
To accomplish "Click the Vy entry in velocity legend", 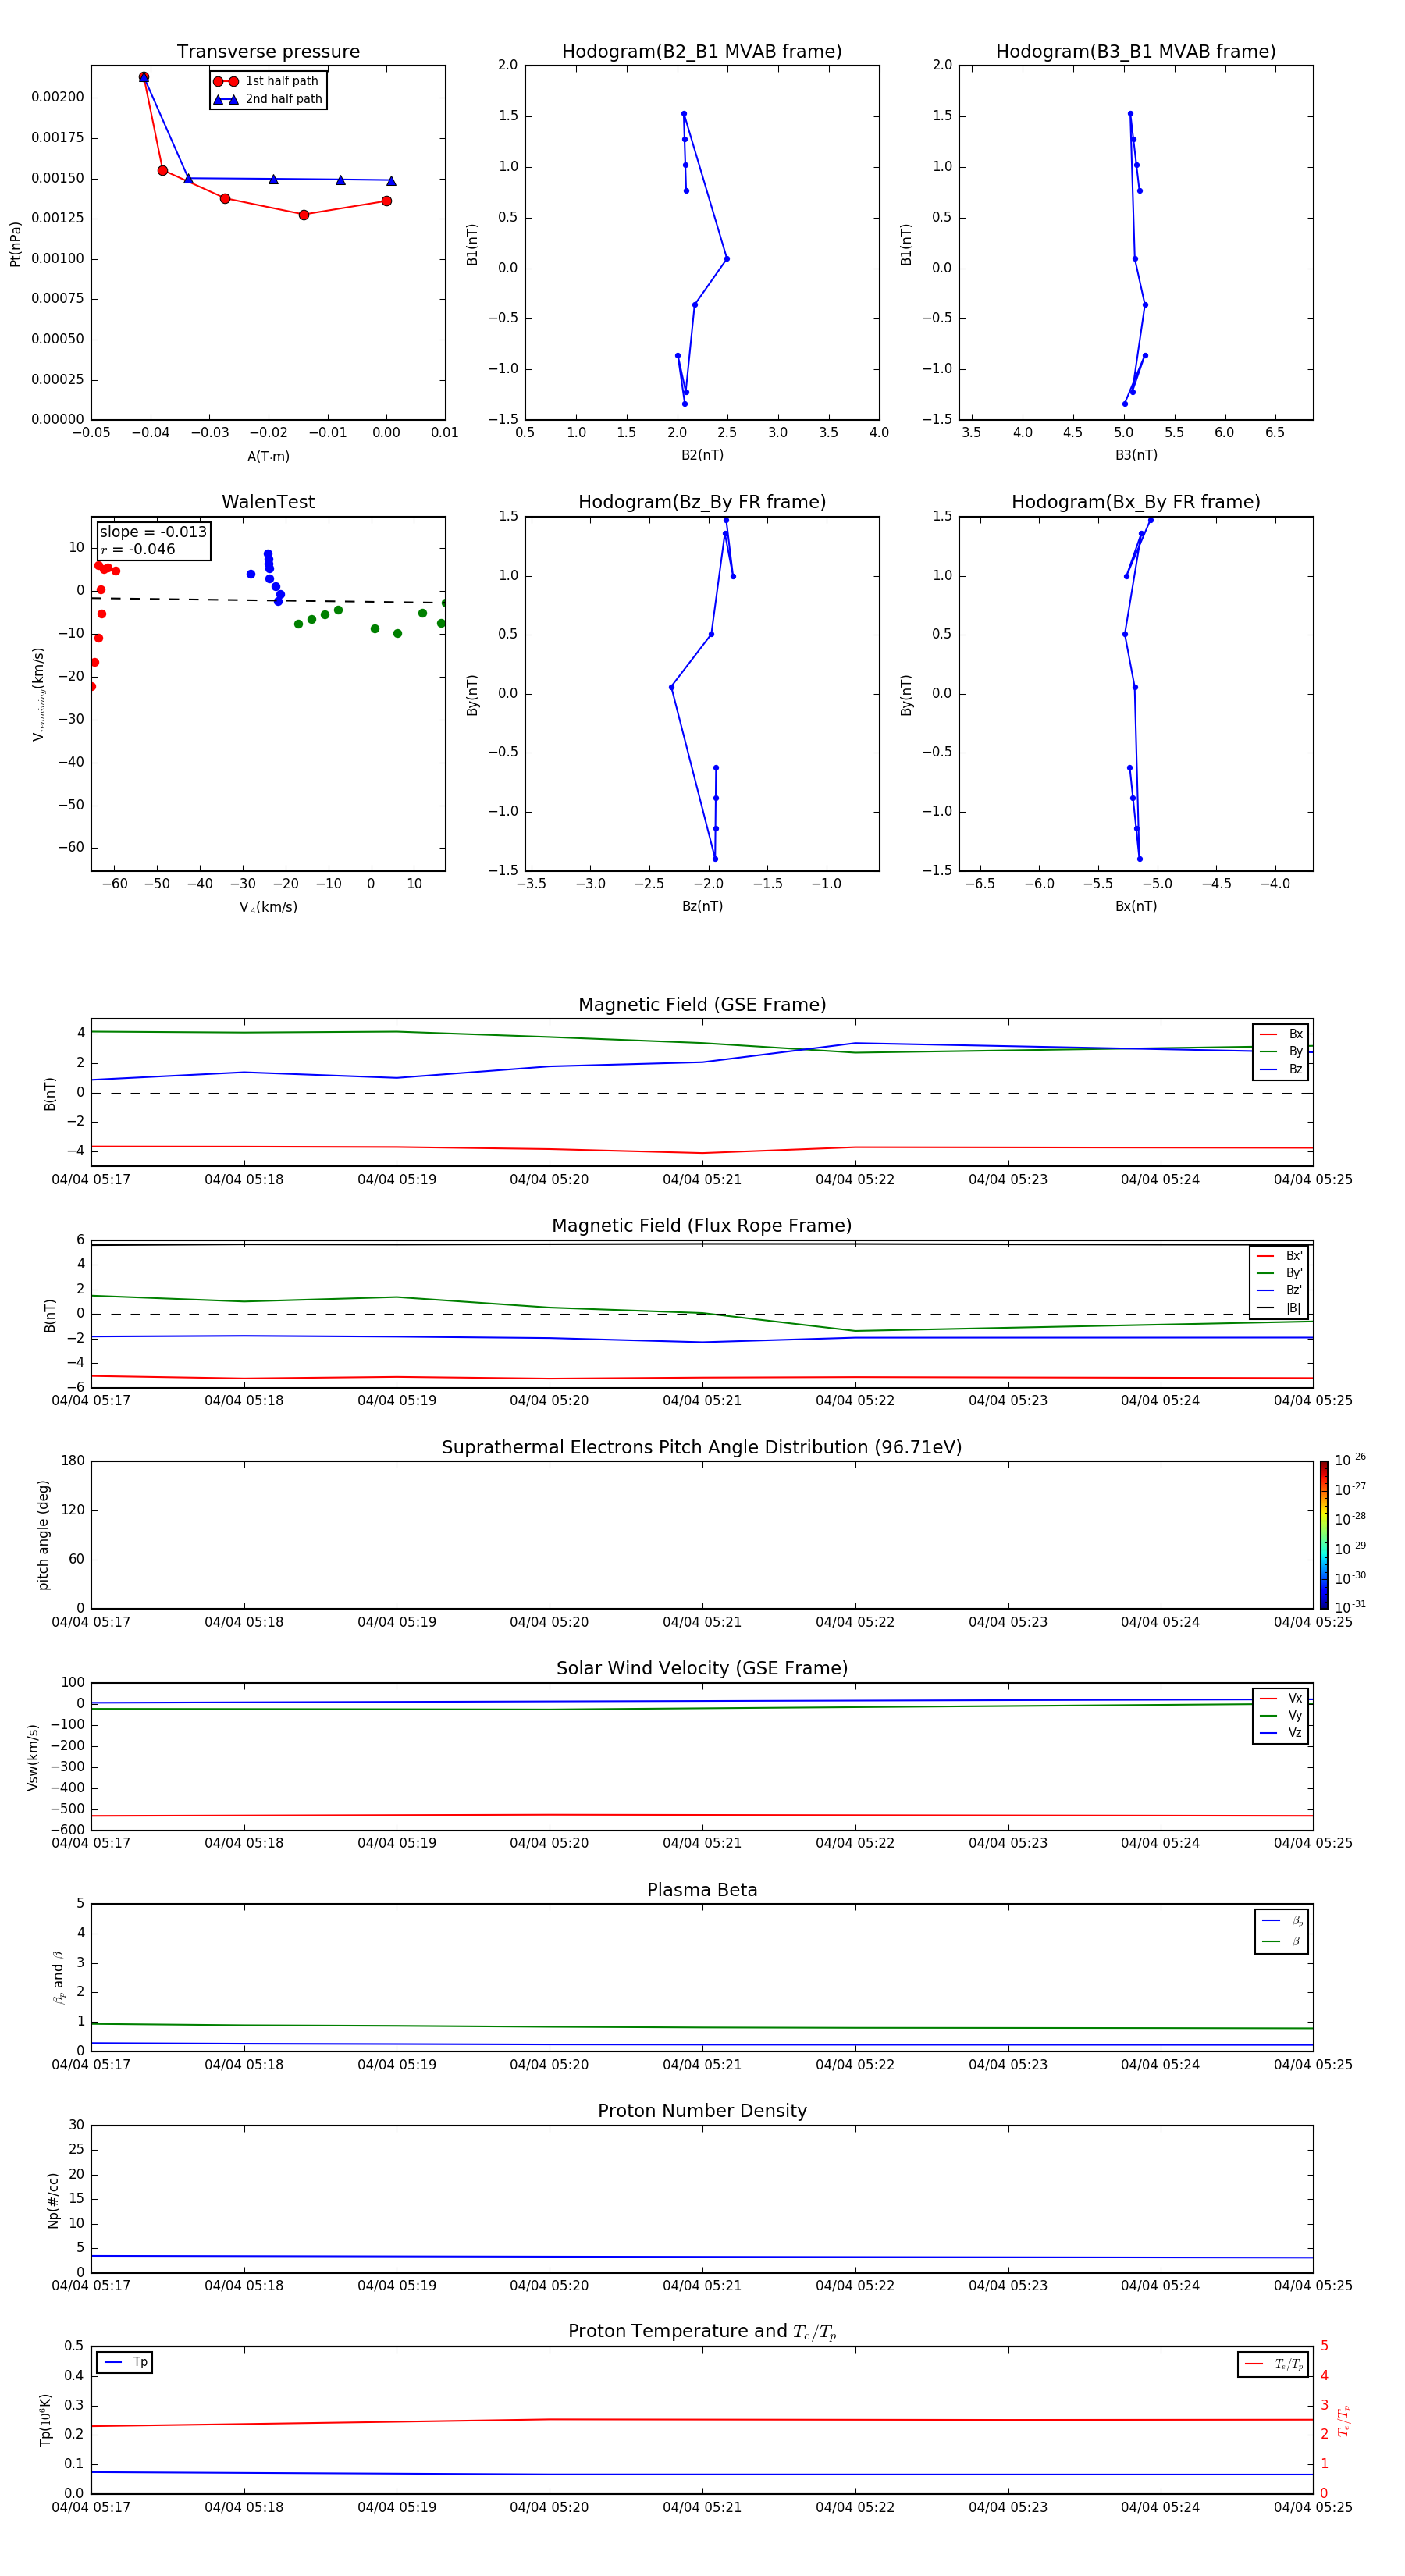I will (x=1281, y=1716).
